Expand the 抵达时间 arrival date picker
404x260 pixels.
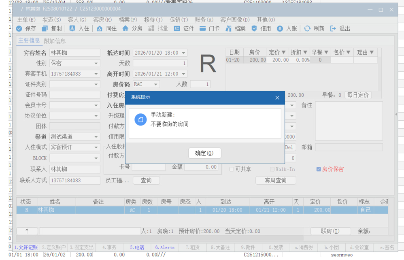[x=183, y=53]
